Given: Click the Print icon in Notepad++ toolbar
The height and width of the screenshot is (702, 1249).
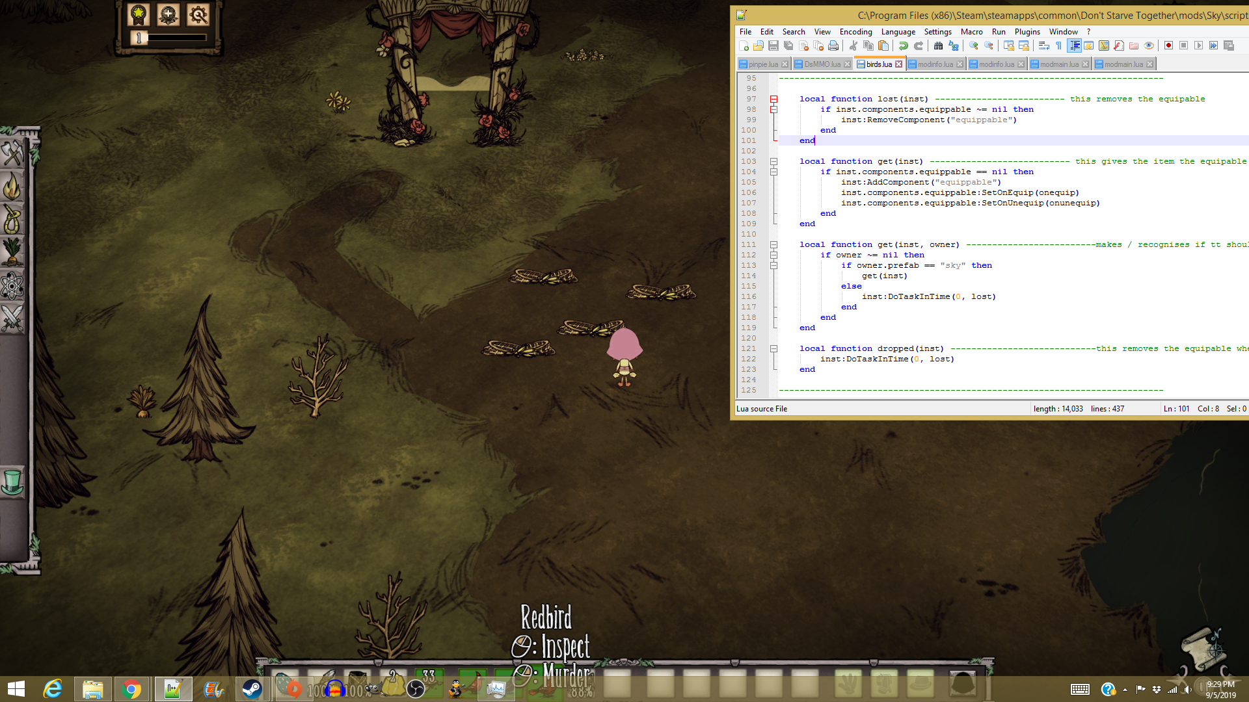Looking at the screenshot, I should pyautogui.click(x=833, y=45).
